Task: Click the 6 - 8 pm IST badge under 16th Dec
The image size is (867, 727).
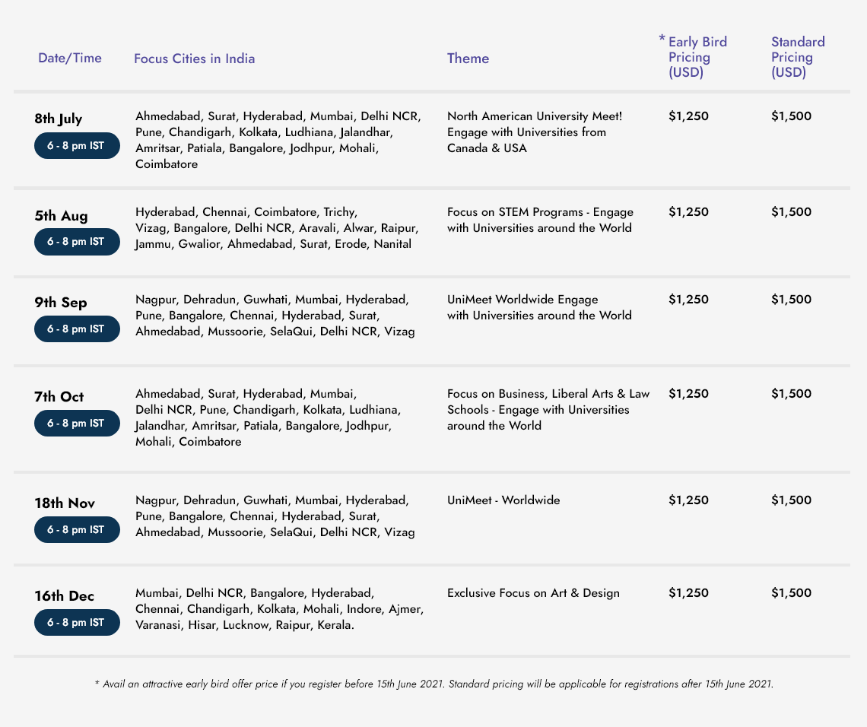Action: (76, 622)
